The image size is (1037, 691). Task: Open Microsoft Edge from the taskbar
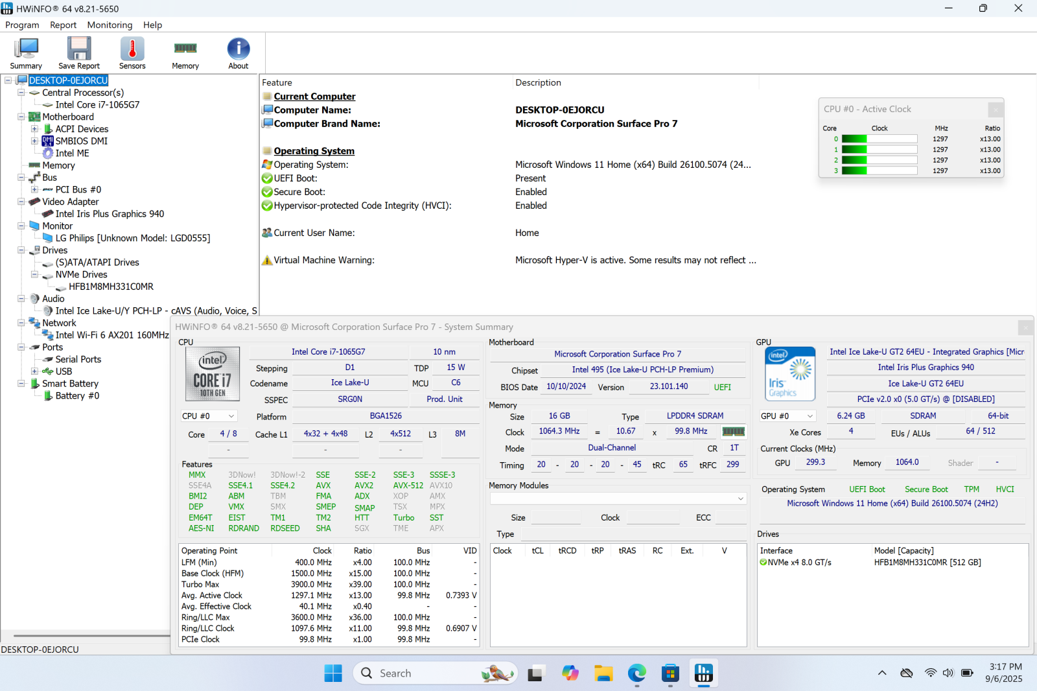click(x=636, y=673)
